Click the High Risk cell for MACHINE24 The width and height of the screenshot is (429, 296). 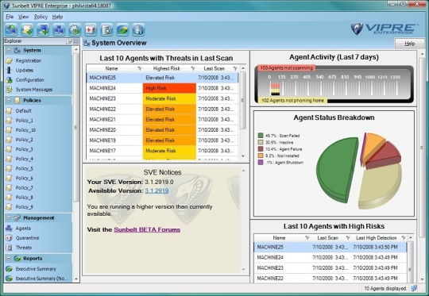pyautogui.click(x=169, y=88)
